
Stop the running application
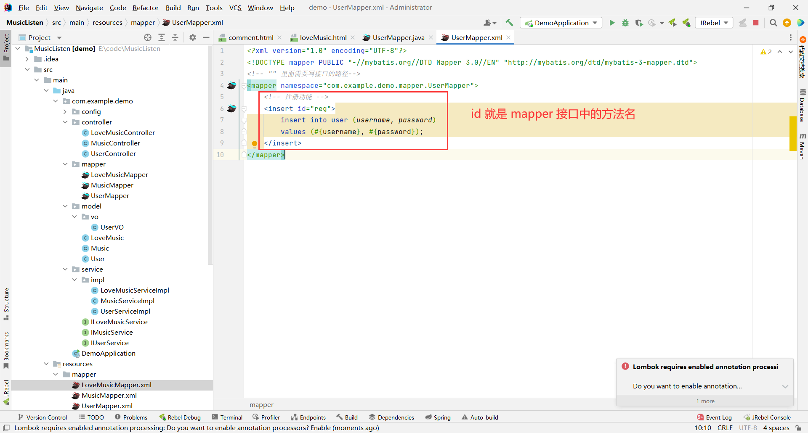(756, 23)
